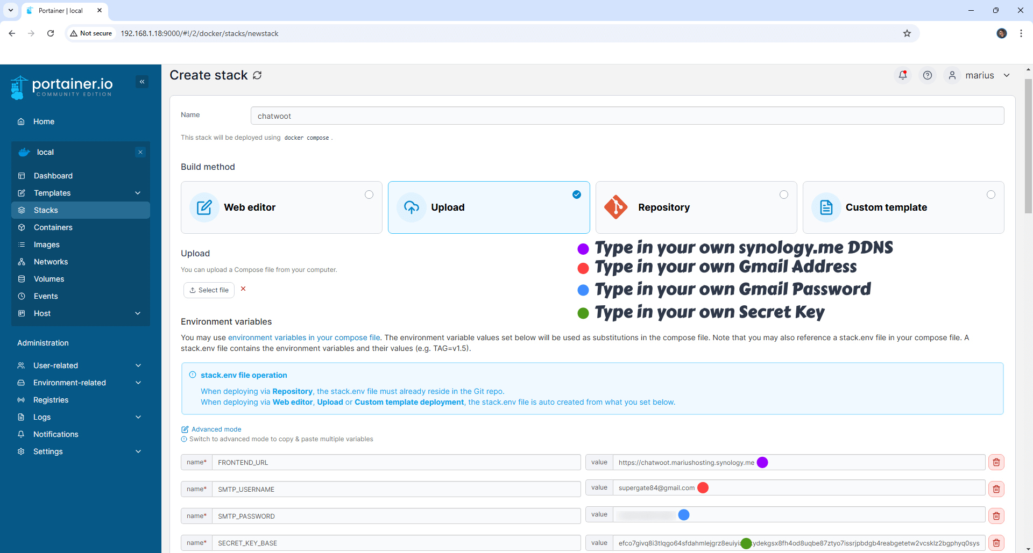Click the Docker whale icon next to local
The image size is (1033, 553).
tap(24, 152)
